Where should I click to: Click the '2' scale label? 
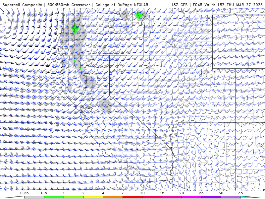click(x=83, y=193)
